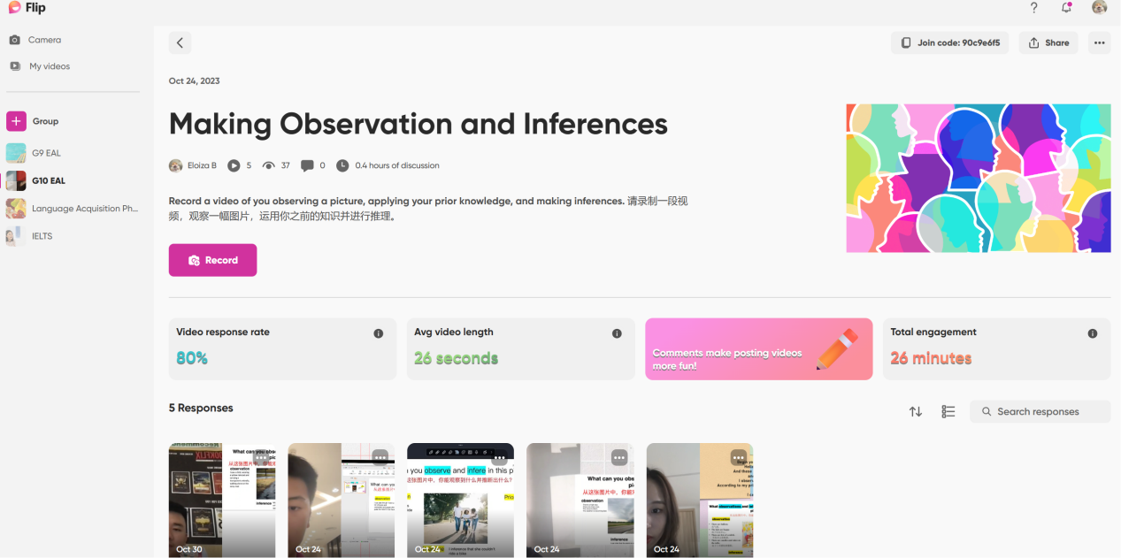1121x558 pixels.
Task: Open the user profile avatar
Action: point(1099,8)
